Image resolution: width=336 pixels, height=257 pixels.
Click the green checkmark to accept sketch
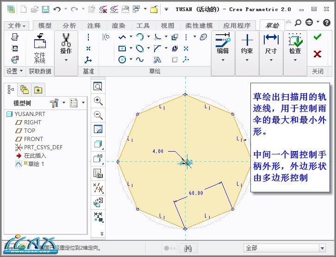coord(317,37)
